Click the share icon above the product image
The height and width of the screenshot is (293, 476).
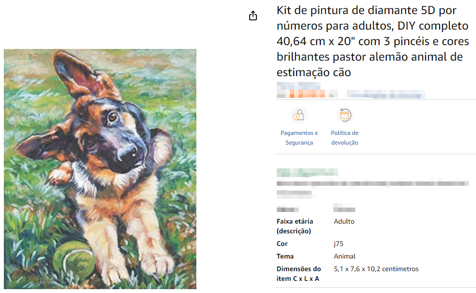point(253,16)
